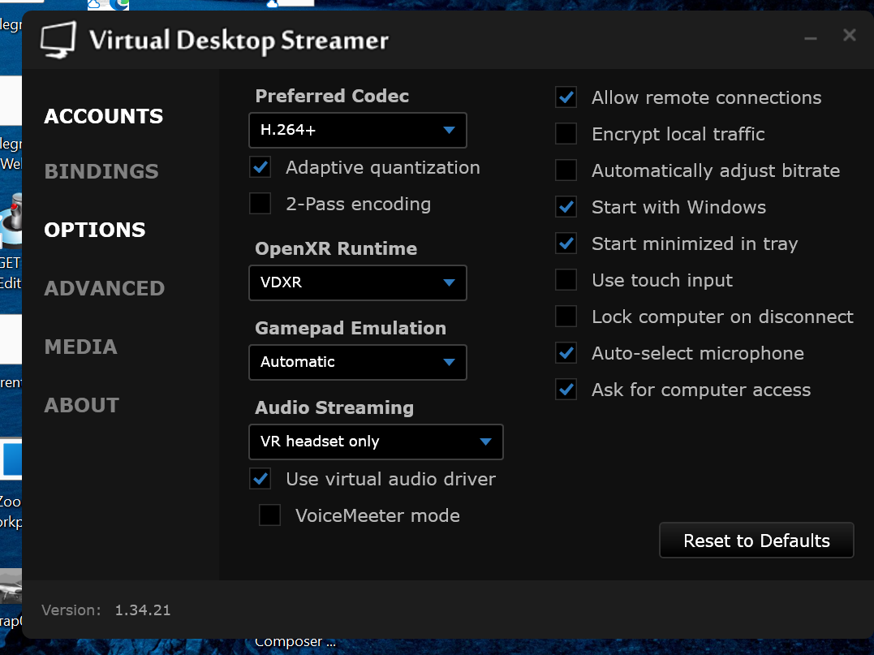Expand the OpenXR Runtime dropdown showing VDXR
874x655 pixels.
358,282
